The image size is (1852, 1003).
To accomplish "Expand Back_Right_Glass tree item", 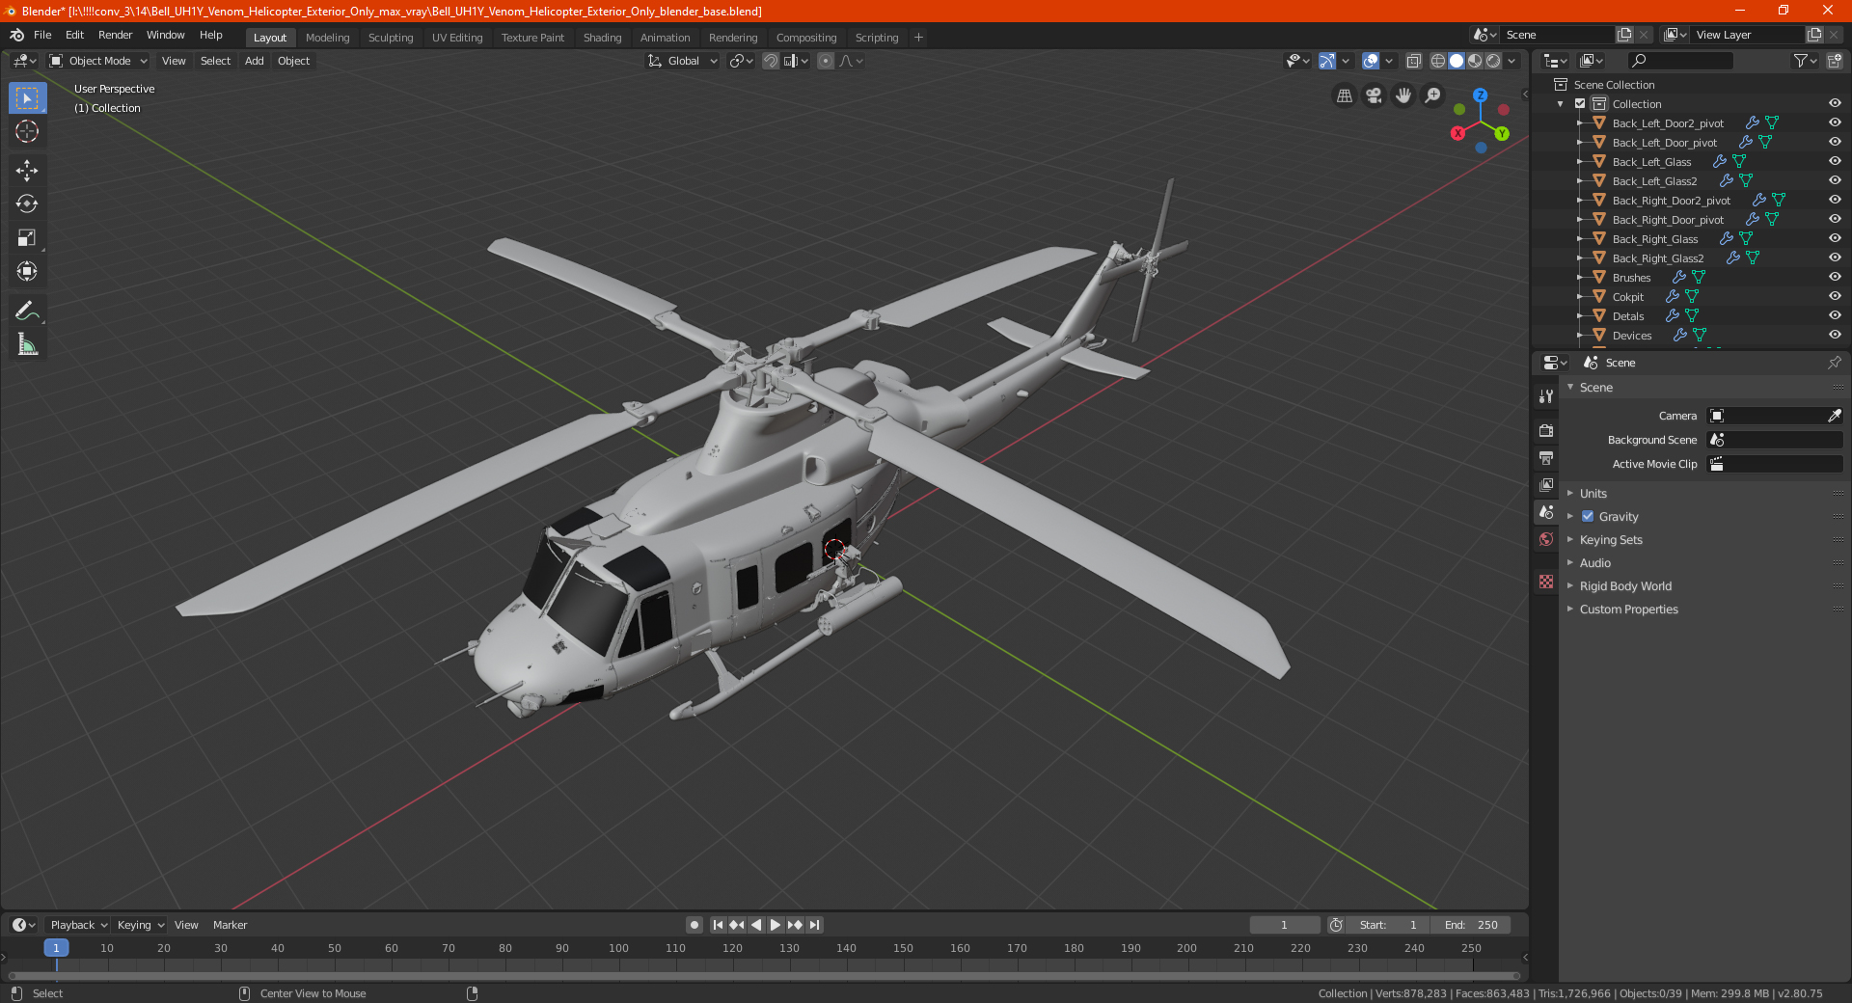I will tap(1580, 238).
